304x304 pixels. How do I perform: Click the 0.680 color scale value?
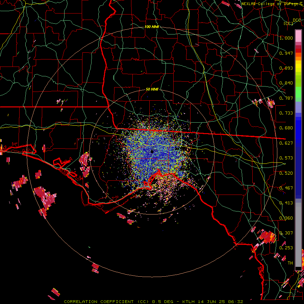(x=286, y=128)
